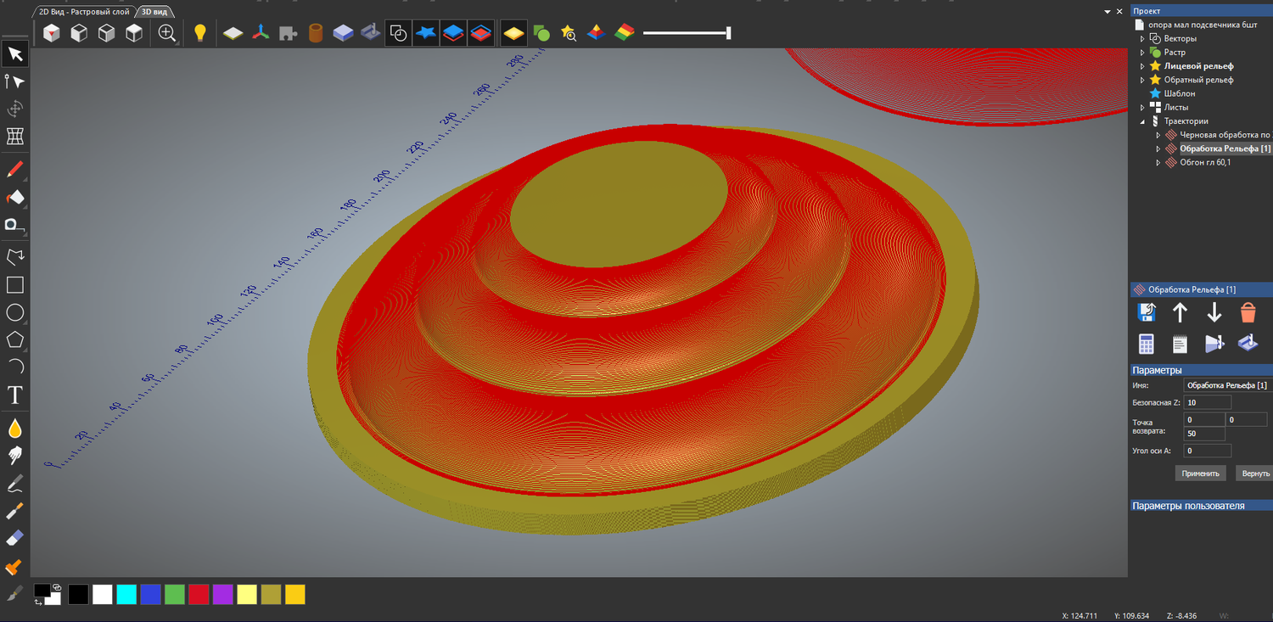
Task: Click the save toolpath icon
Action: 1146,312
